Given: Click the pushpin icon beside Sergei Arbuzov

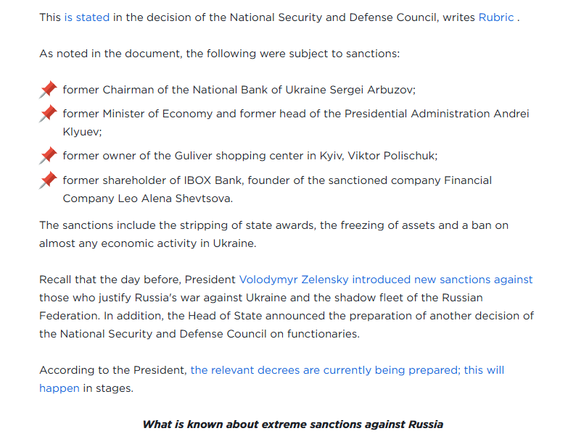Looking at the screenshot, I should 48,90.
